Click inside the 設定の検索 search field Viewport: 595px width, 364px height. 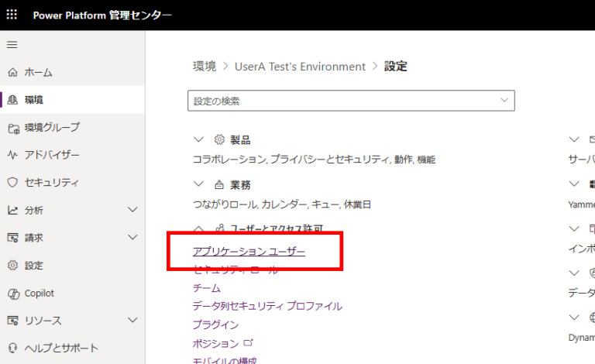(x=341, y=101)
